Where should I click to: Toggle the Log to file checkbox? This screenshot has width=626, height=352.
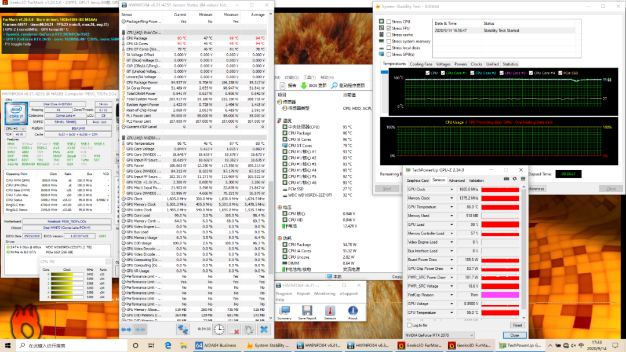coord(408,325)
